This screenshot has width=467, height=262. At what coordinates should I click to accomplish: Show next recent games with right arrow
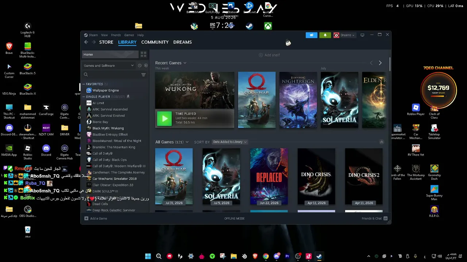coord(380,63)
